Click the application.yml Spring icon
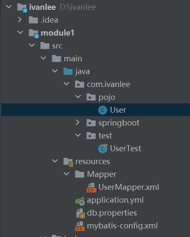The width and height of the screenshot is (190, 237). click(80, 201)
